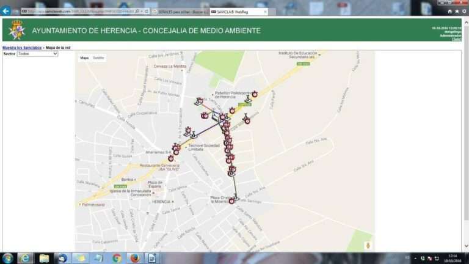Close the SAMCLA WebReg tab
The width and height of the screenshot is (469, 264).
click(265, 12)
